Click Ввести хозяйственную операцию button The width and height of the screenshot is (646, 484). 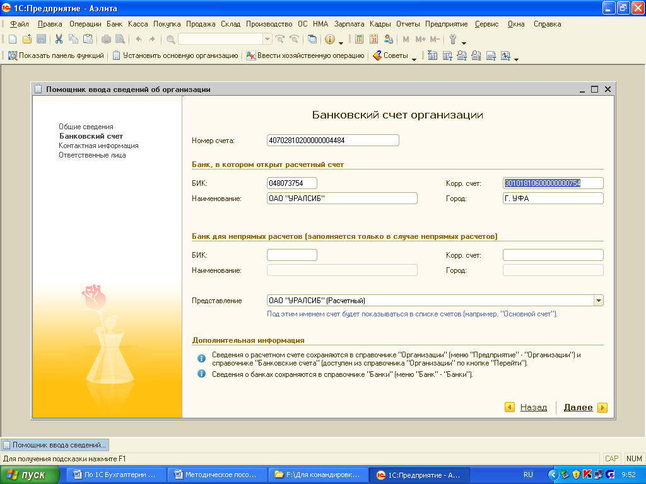pyautogui.click(x=305, y=55)
